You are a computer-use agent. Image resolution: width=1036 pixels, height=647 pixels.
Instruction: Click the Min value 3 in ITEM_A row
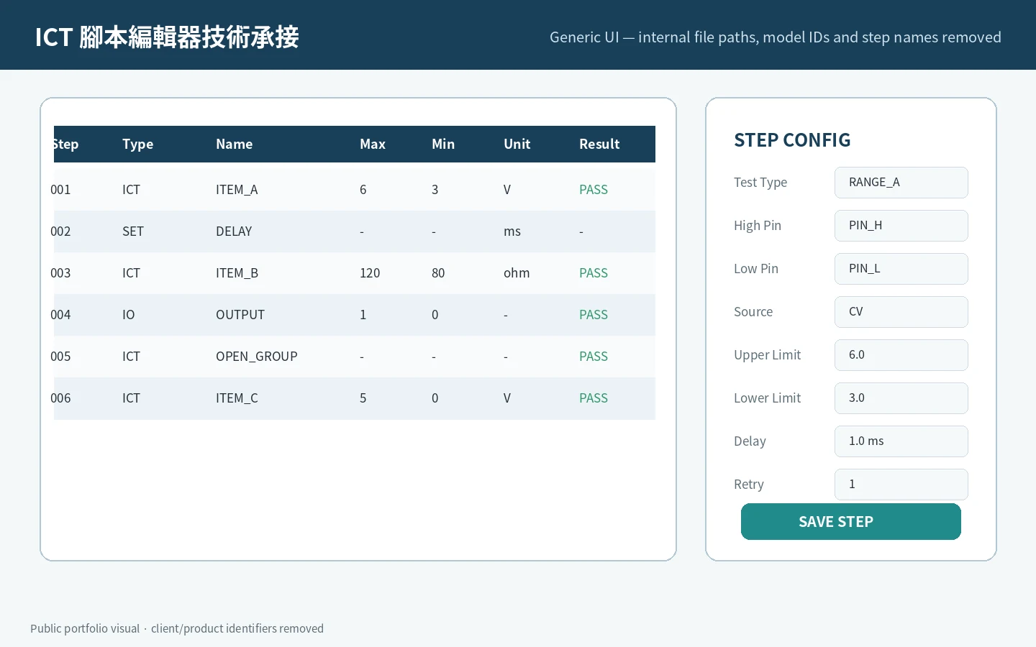click(x=435, y=190)
